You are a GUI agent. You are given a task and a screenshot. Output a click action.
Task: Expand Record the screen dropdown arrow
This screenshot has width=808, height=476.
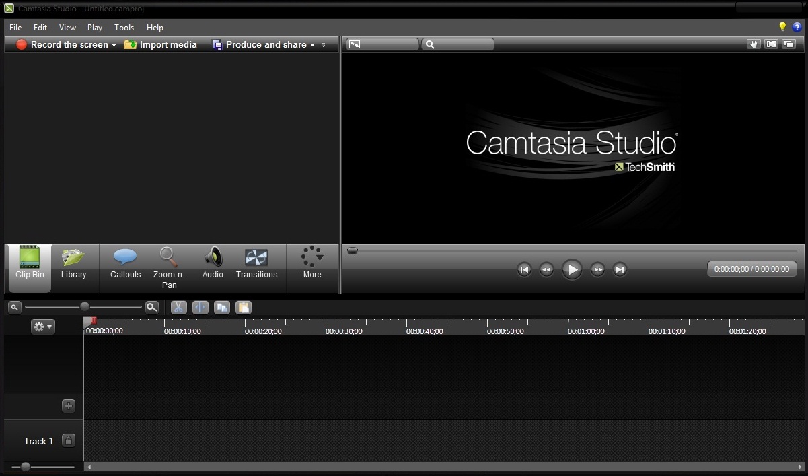pyautogui.click(x=114, y=45)
